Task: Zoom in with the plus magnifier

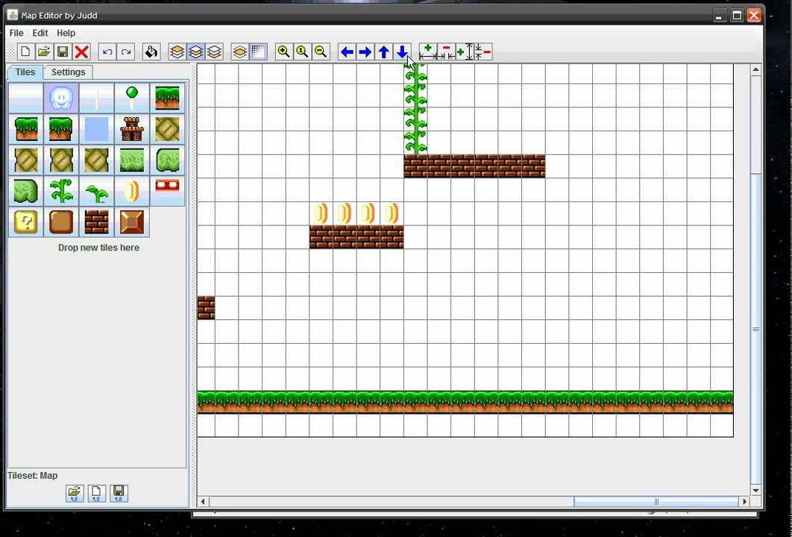Action: click(284, 51)
